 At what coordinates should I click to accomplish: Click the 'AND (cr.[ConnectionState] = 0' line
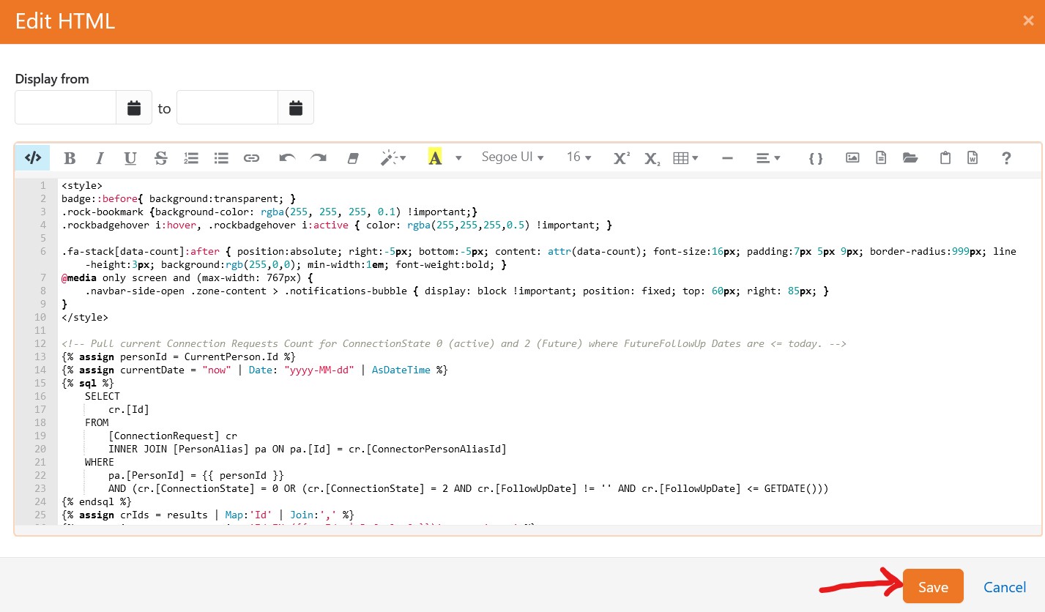click(469, 488)
